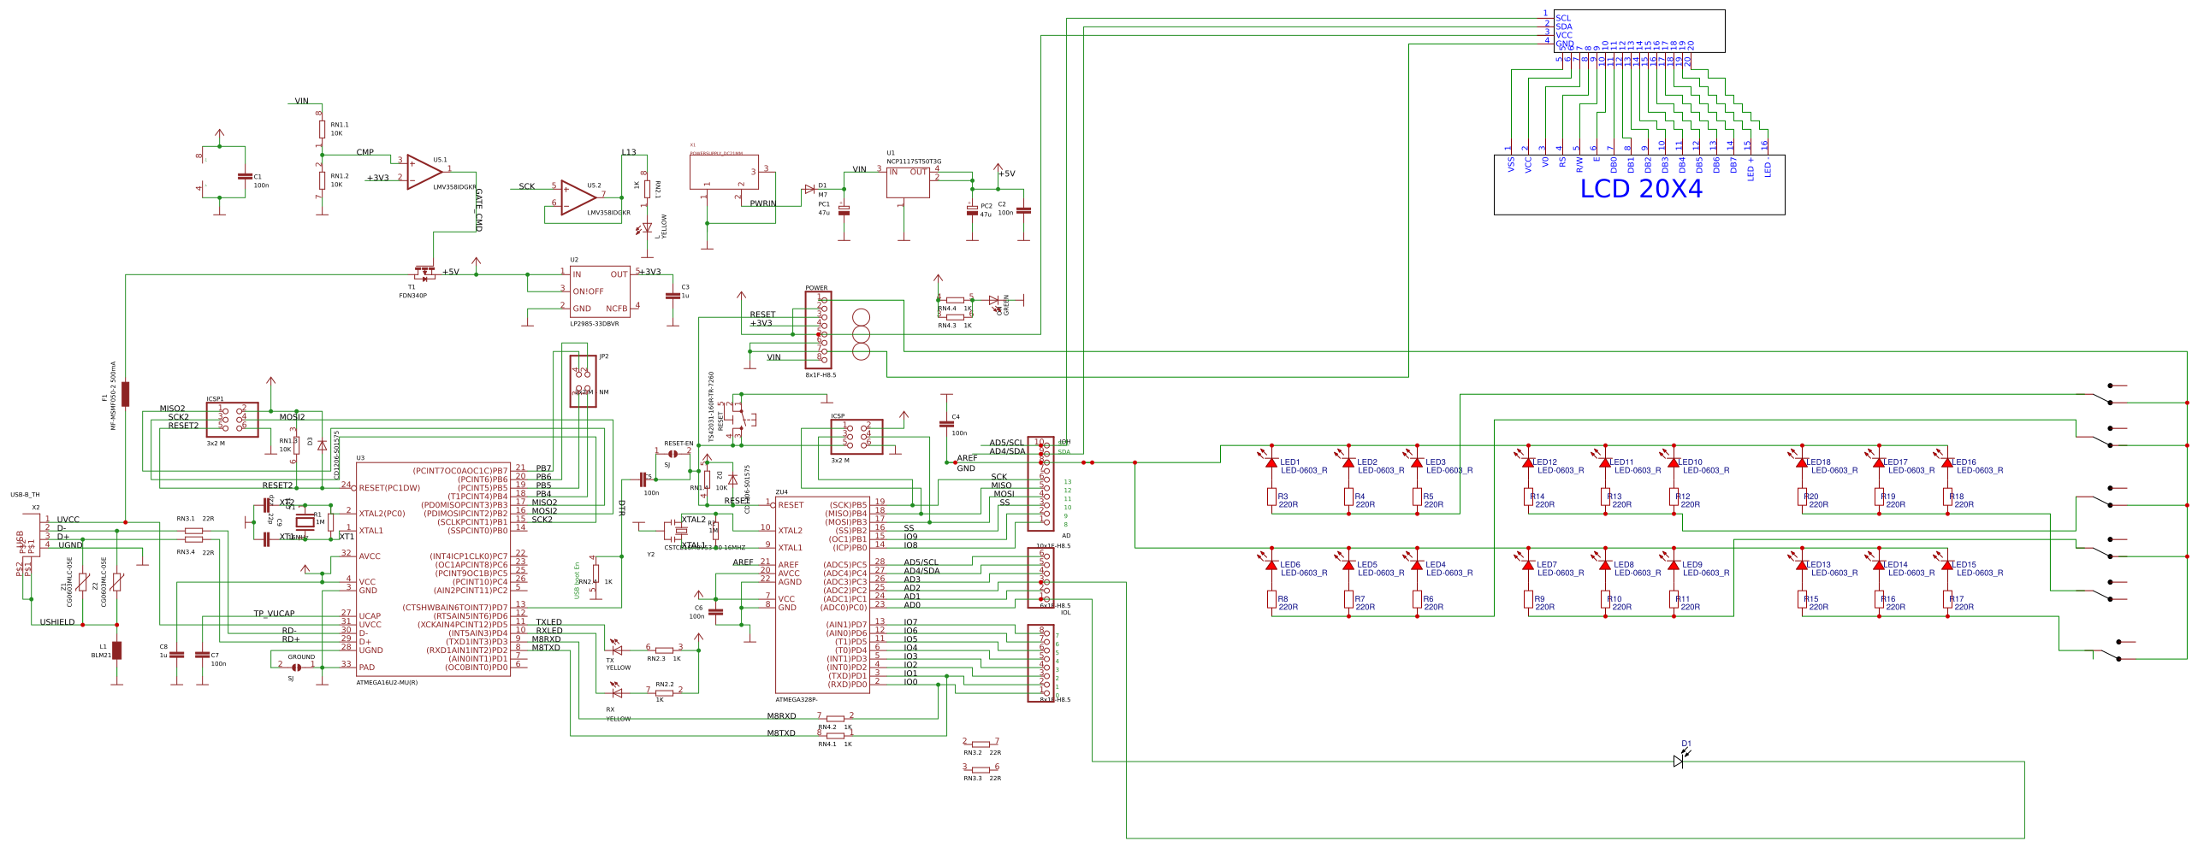Select the U5.1 op-amp triangle symbol
The height and width of the screenshot is (847, 2198).
pos(423,172)
